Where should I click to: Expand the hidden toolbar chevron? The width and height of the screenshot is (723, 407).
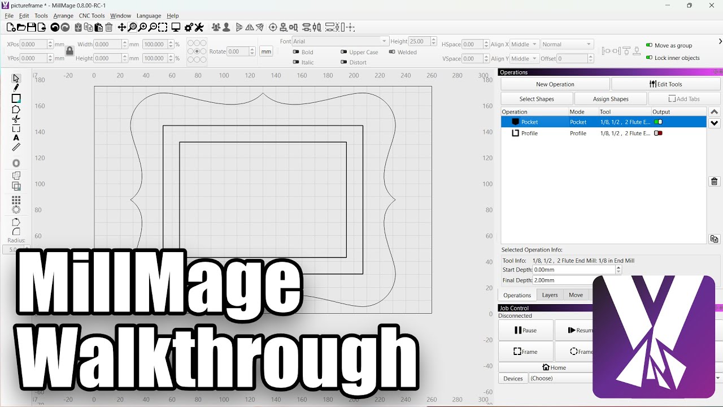(x=720, y=41)
